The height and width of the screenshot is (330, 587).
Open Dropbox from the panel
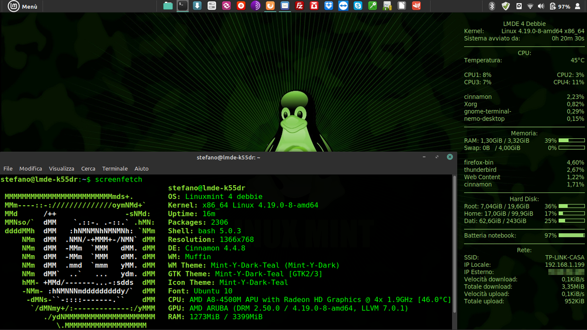(x=329, y=6)
